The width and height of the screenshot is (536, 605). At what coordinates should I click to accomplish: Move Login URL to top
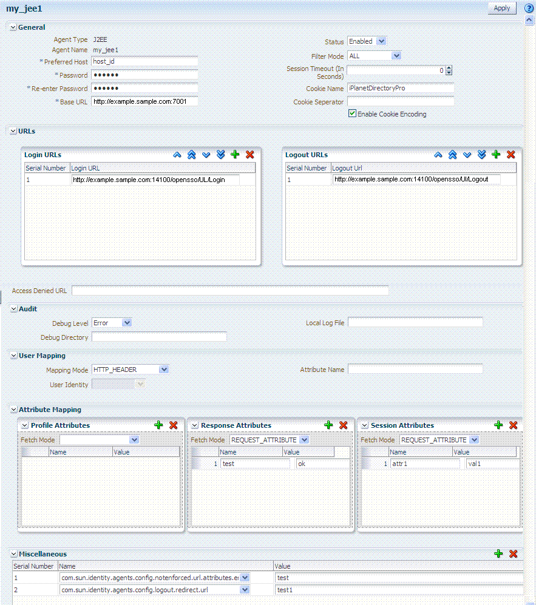[191, 155]
